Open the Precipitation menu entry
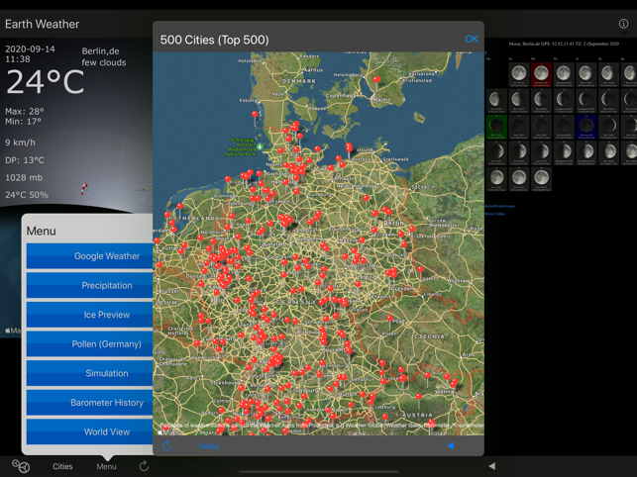 [89, 285]
